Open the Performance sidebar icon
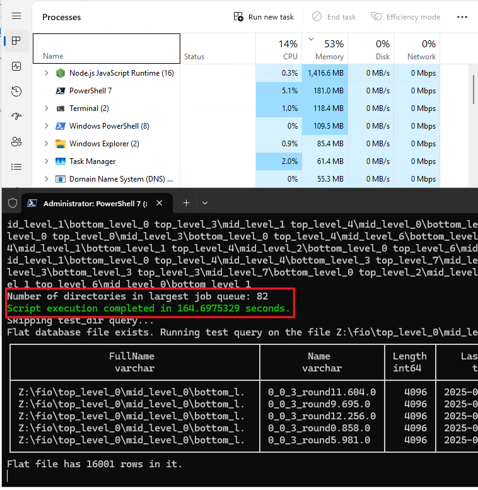The height and width of the screenshot is (490, 478). (16, 66)
